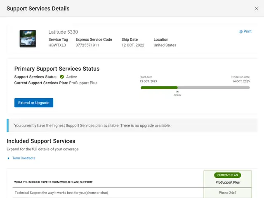Click the Extend or Upgrade button
The image size is (264, 198).
tap(34, 103)
